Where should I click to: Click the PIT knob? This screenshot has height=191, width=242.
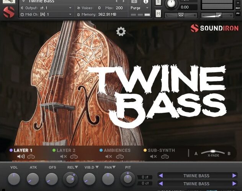click(128, 179)
